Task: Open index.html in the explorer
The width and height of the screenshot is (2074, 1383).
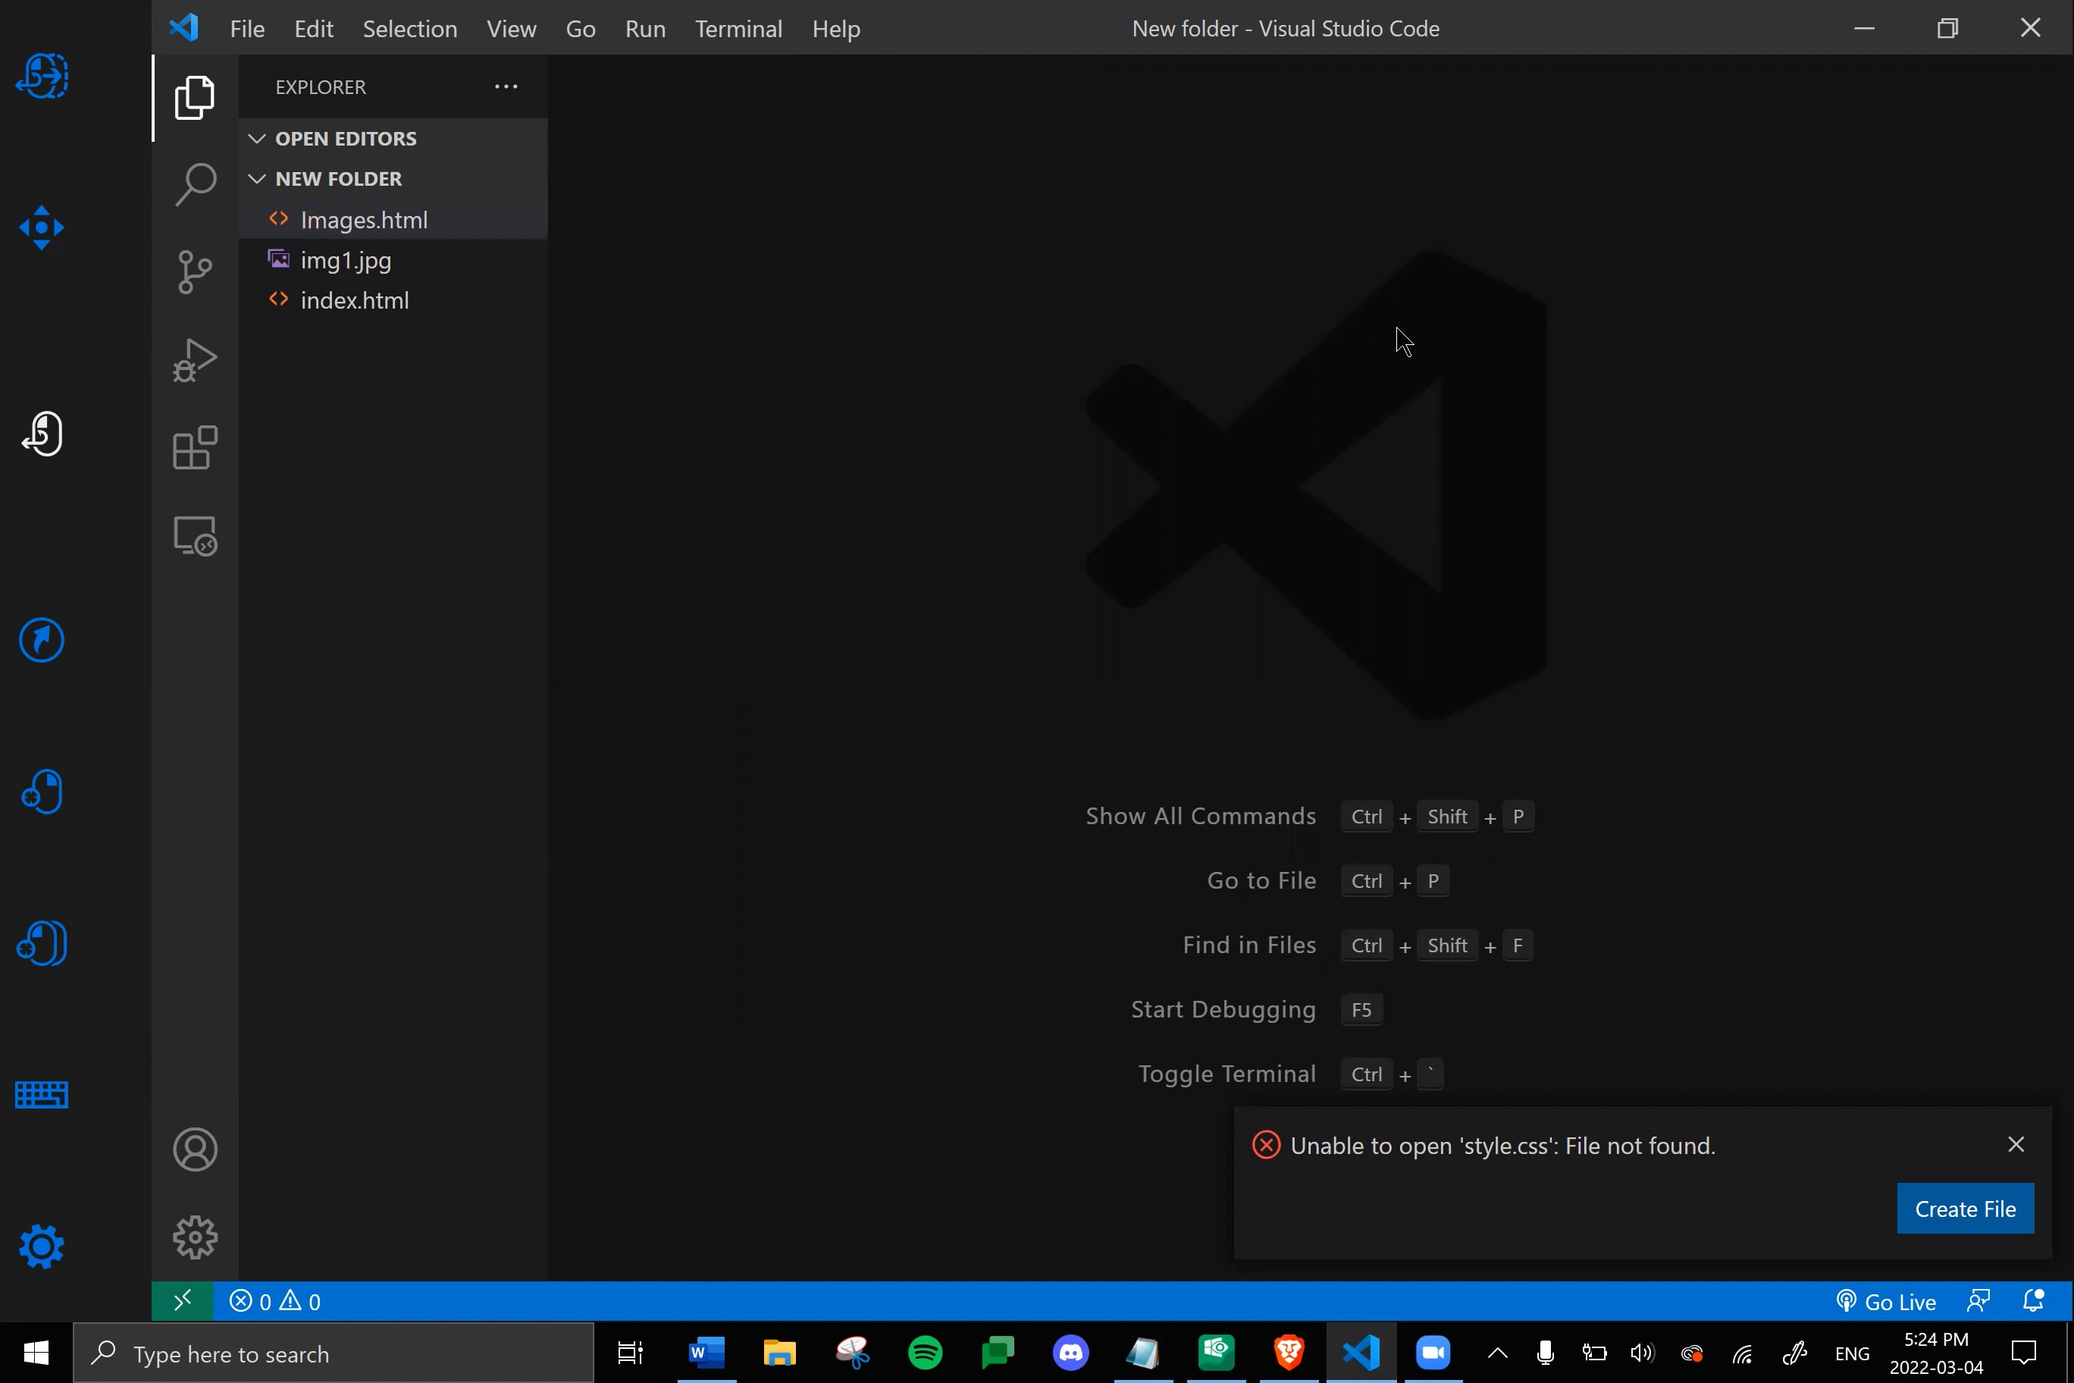Action: tap(393, 300)
